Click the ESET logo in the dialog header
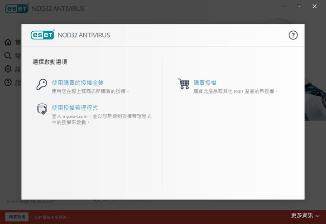The height and width of the screenshot is (224, 326). pos(43,35)
